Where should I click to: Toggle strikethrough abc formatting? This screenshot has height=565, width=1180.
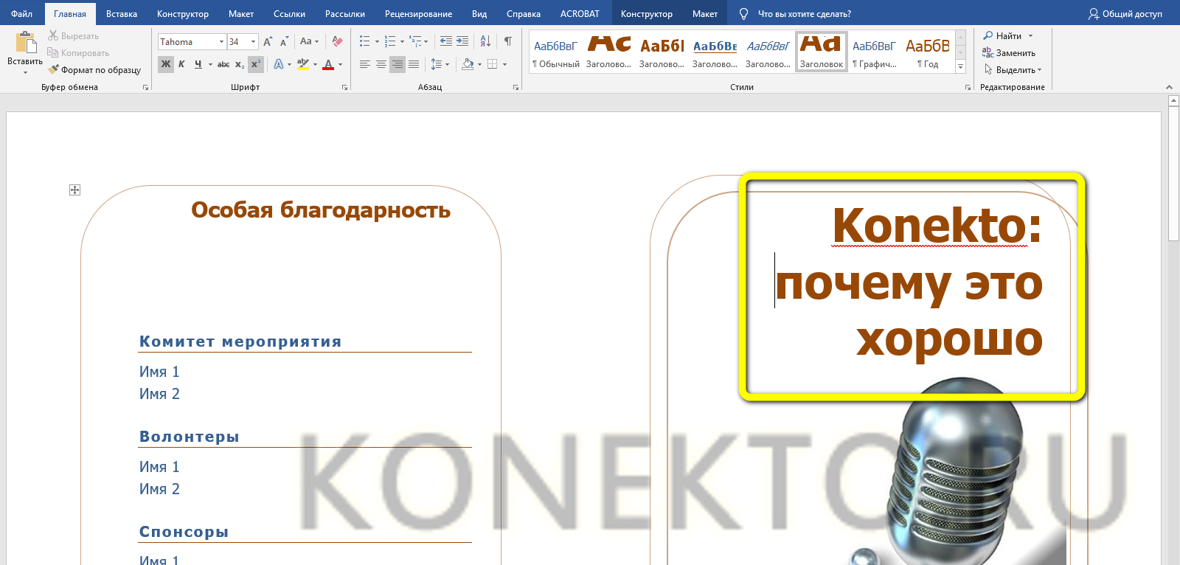[223, 64]
